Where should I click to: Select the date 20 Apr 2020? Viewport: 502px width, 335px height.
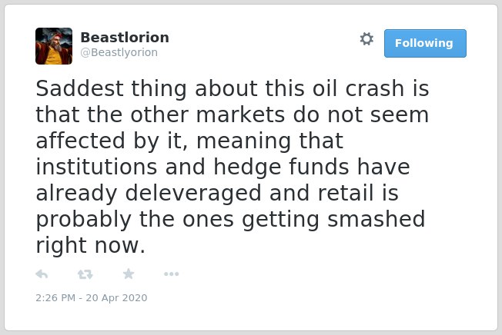(x=116, y=297)
